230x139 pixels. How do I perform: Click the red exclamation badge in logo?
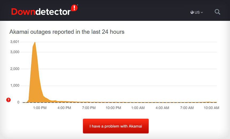[74, 8]
